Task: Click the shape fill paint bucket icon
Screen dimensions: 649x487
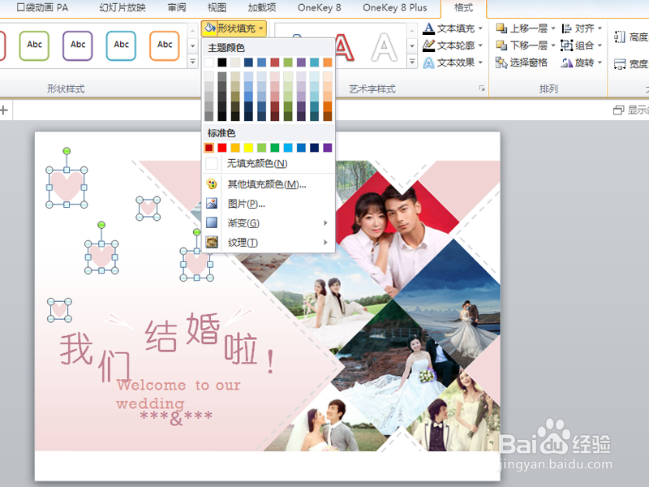Action: coord(210,28)
